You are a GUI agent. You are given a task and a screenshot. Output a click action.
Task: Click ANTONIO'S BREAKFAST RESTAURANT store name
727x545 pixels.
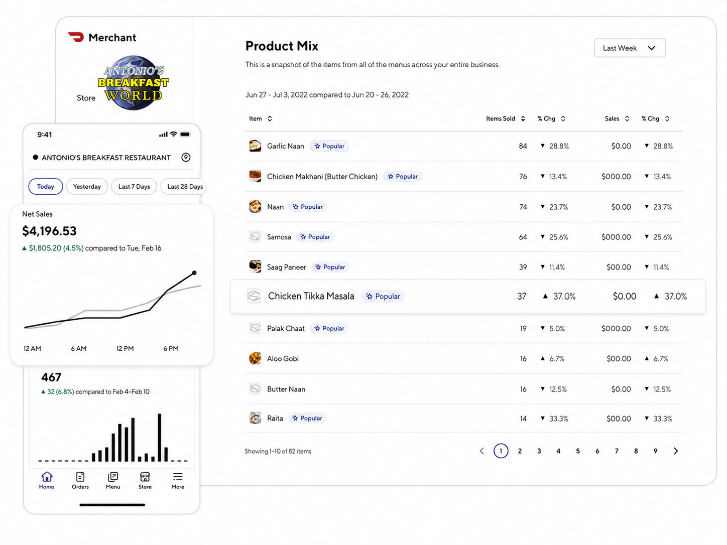coord(106,158)
